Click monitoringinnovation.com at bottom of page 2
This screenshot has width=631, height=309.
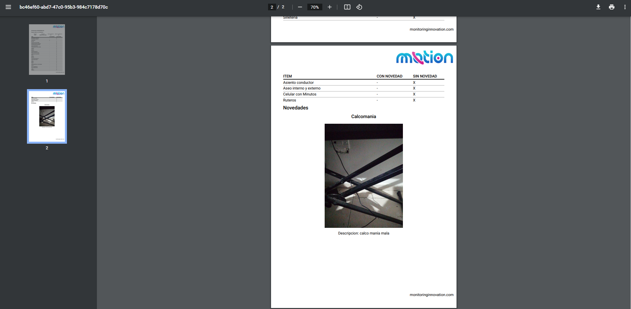[431, 295]
